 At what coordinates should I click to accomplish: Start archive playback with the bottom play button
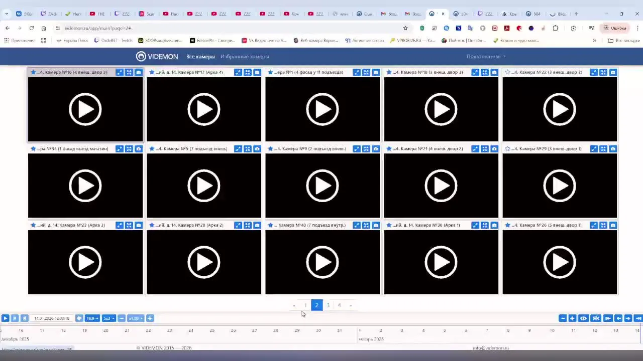point(5,318)
